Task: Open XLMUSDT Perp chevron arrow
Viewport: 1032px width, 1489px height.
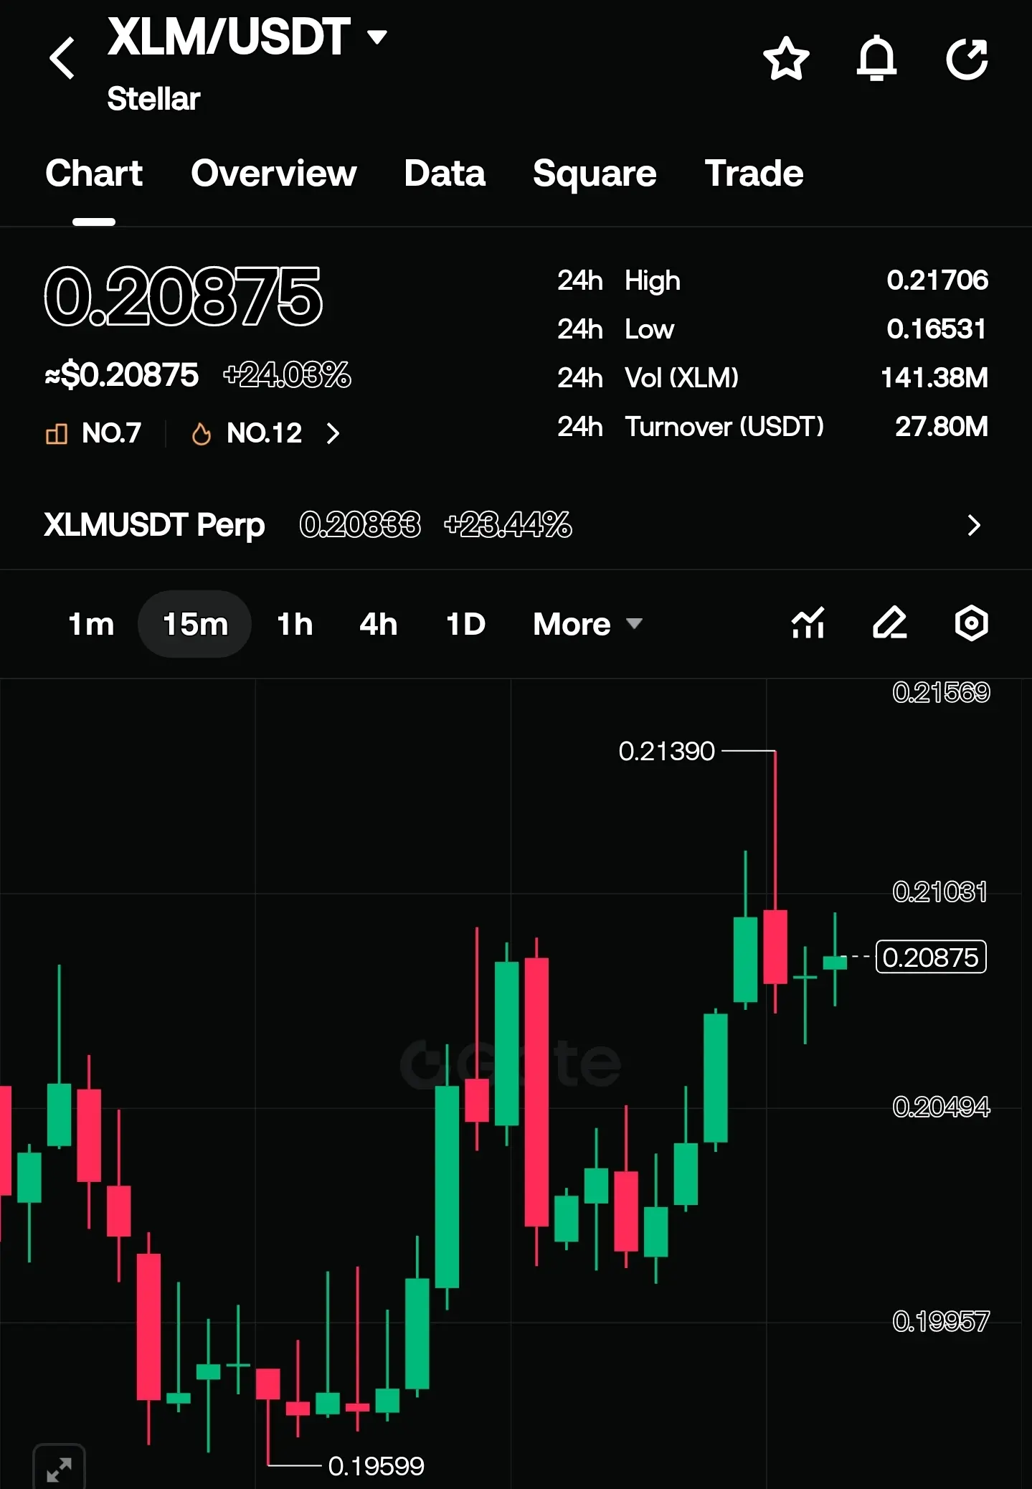Action: (973, 525)
